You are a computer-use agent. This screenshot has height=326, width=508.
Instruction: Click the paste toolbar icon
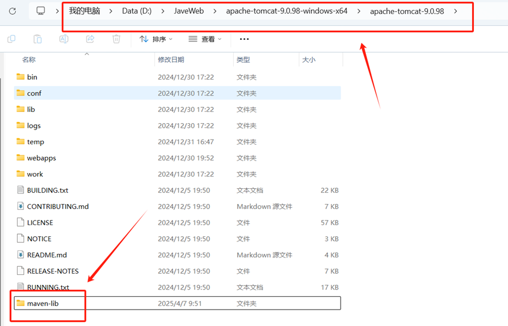tap(38, 39)
